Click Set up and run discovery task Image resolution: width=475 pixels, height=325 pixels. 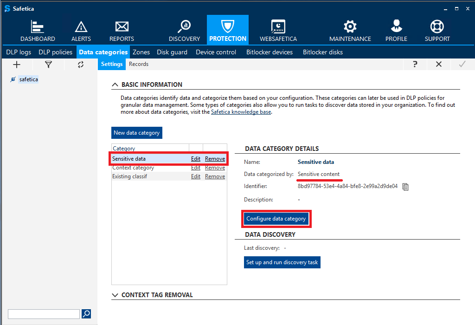282,262
